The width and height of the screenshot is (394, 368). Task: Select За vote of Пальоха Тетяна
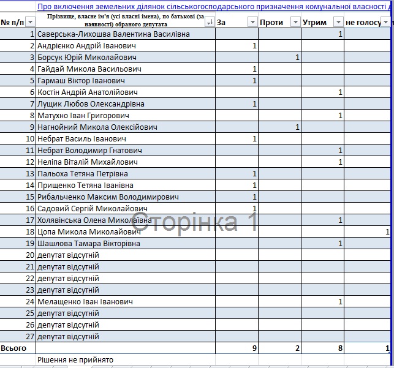[x=237, y=173]
